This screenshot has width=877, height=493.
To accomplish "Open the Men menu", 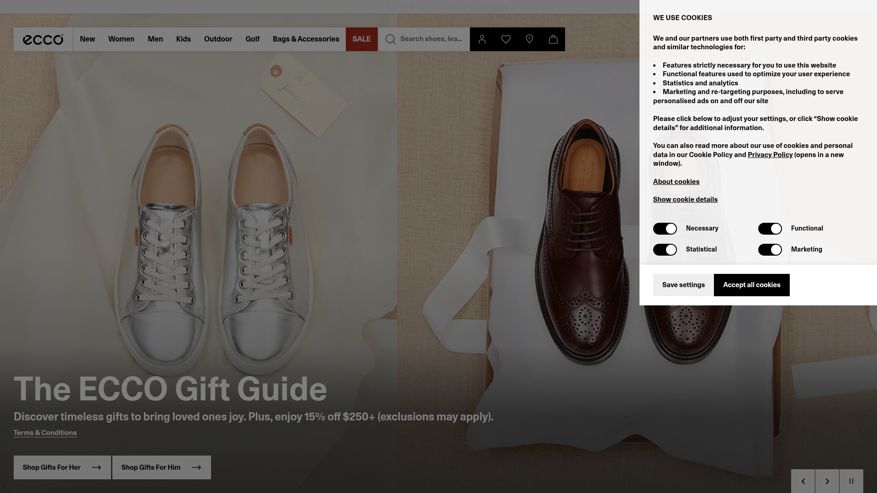I will coord(155,39).
